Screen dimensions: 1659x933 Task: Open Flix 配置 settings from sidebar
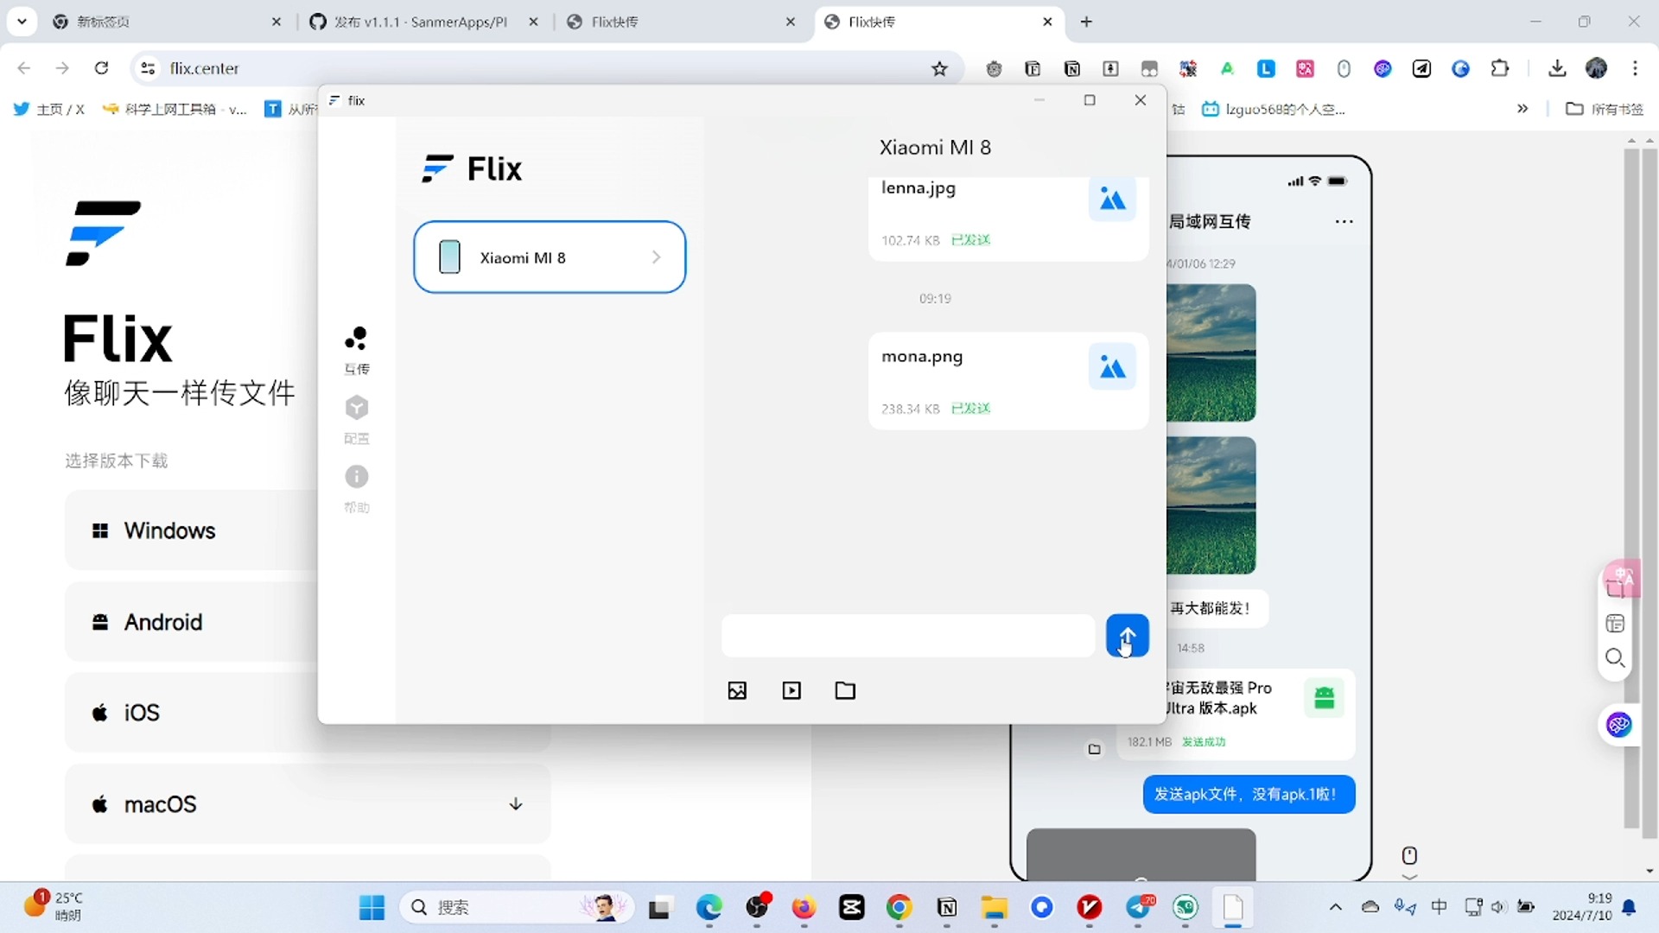coord(356,417)
